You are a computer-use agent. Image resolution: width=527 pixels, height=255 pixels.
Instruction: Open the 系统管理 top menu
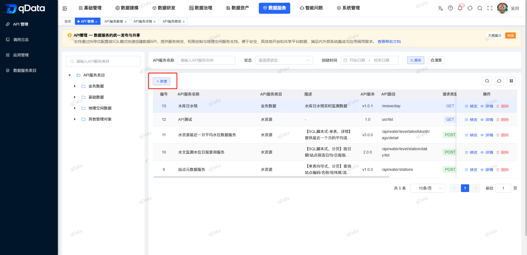[x=348, y=8]
